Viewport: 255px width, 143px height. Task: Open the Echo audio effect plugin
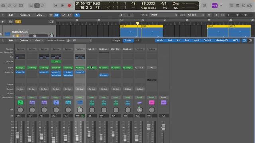(68, 72)
